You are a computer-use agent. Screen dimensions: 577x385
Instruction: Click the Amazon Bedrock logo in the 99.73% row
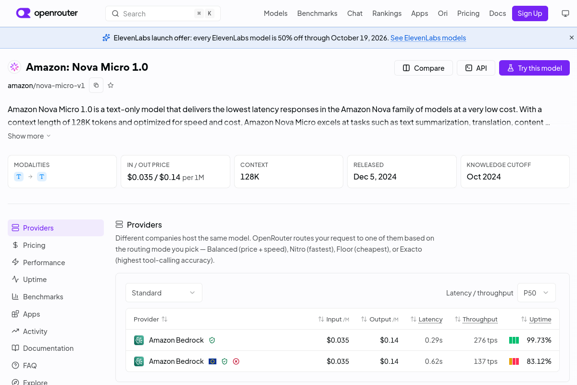(x=139, y=340)
